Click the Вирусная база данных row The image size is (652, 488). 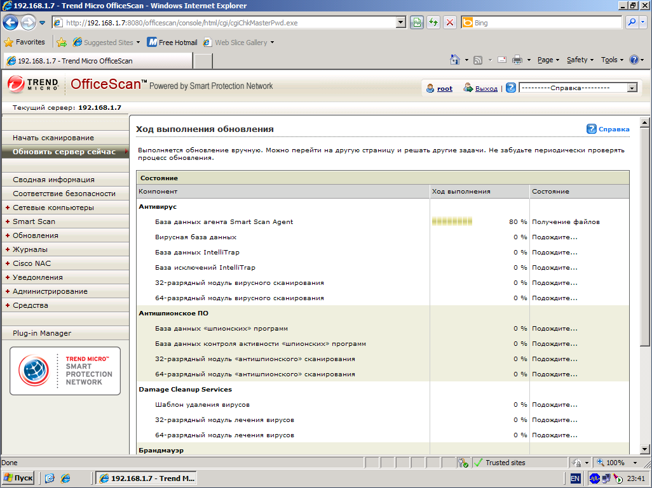click(x=383, y=237)
